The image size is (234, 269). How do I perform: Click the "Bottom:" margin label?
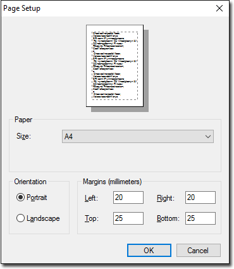pyautogui.click(x=168, y=218)
